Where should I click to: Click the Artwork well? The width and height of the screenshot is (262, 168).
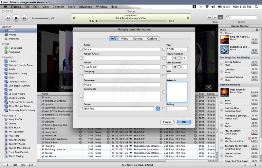coord(177,92)
